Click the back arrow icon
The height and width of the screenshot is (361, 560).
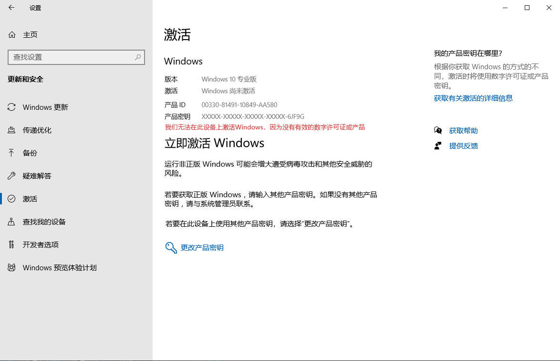(11, 8)
